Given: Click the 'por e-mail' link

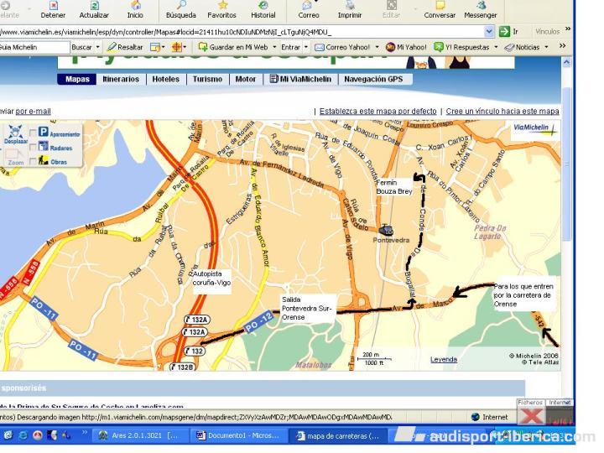Looking at the screenshot, I should 34,111.
